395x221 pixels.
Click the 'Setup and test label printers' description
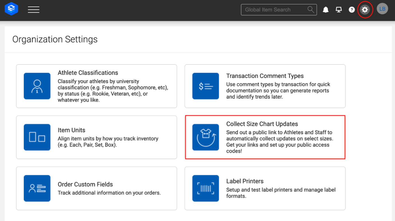(281, 193)
